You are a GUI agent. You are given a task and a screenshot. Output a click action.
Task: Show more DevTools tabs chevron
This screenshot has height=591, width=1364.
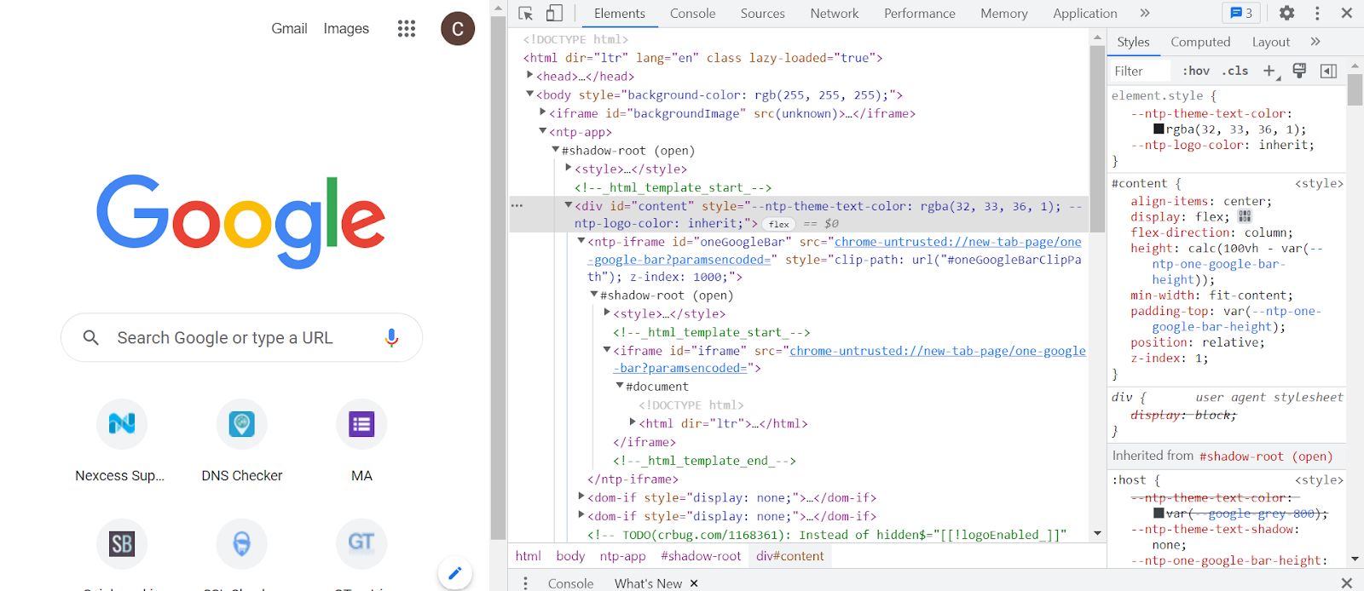click(1145, 13)
